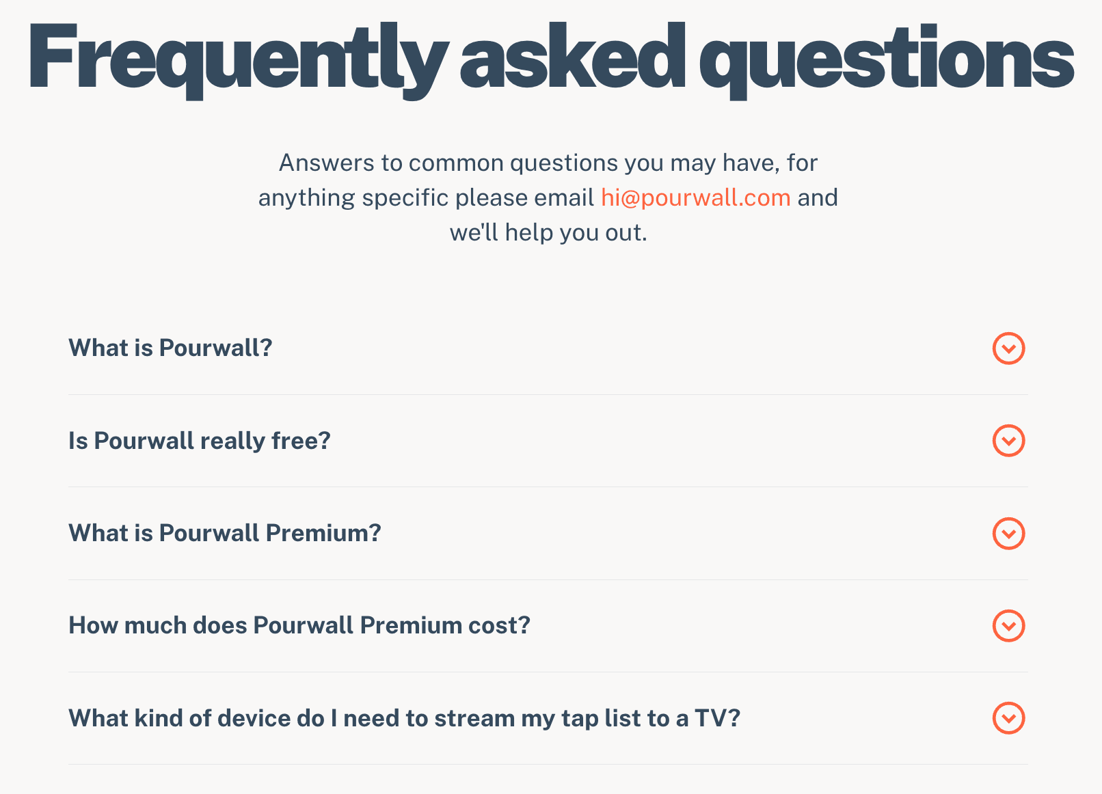The height and width of the screenshot is (794, 1102).
Task: Expand the 'What is Pourwall?' chevron icon
Action: click(1008, 348)
